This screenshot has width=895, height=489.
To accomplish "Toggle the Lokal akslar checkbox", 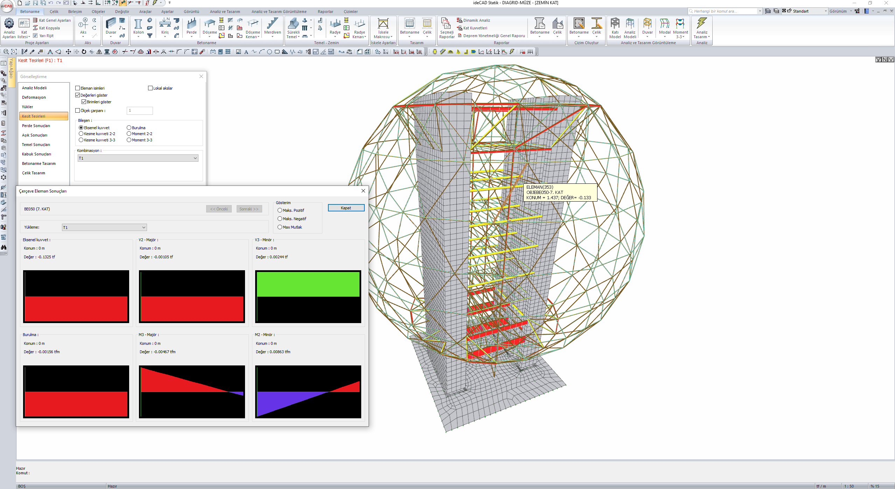I will (151, 88).
